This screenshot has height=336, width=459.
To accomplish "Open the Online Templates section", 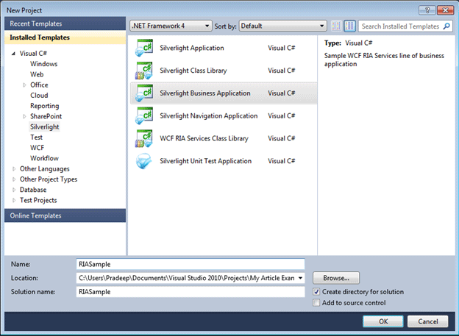I will coord(65,215).
